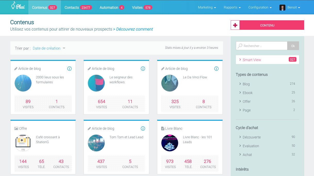Follow the 'Découvrez comment' link

click(x=133, y=29)
